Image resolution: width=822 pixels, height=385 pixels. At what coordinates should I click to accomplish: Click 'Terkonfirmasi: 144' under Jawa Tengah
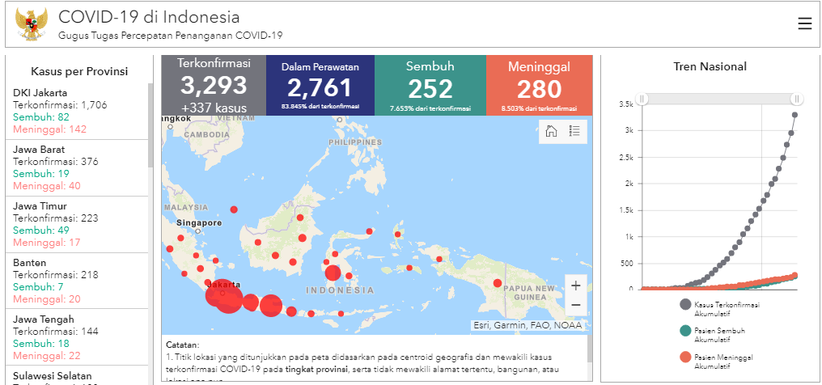pos(56,331)
